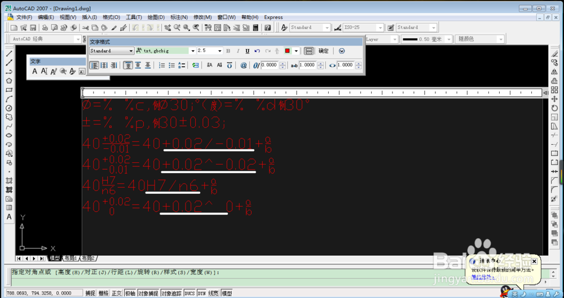Click the Plot (print) icon

(x=45, y=27)
